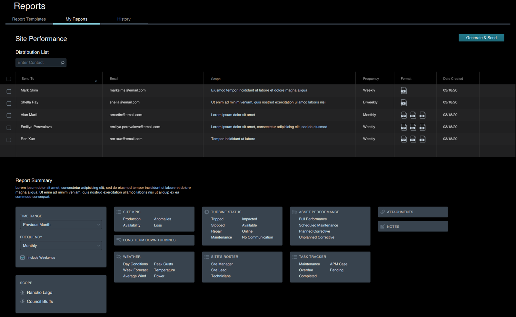Click 'ren-xue@email.com' email cell
516x317 pixels.
[x=126, y=139]
